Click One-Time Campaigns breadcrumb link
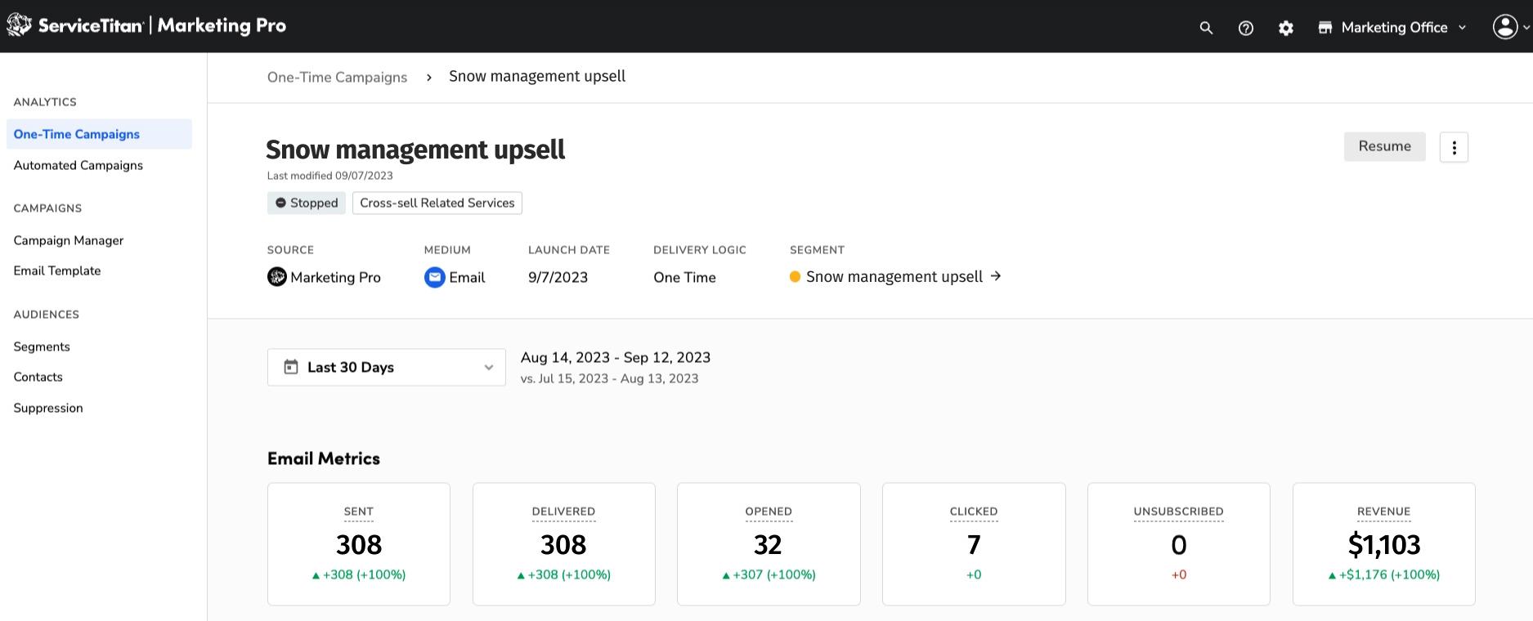 337,77
